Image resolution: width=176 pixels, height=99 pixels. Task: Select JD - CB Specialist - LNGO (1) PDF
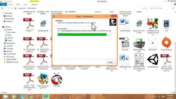pos(29,43)
